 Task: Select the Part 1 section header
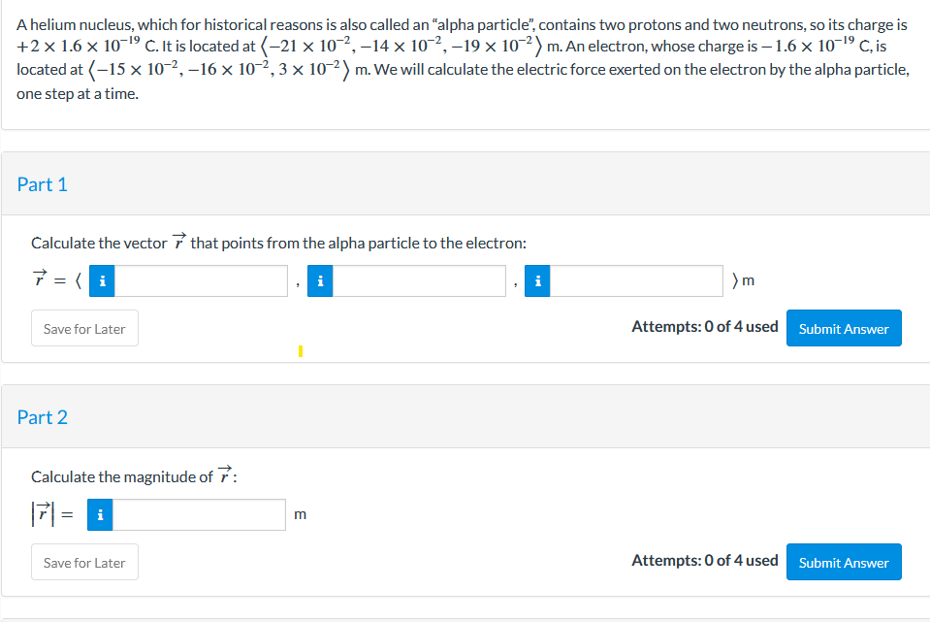click(x=43, y=183)
